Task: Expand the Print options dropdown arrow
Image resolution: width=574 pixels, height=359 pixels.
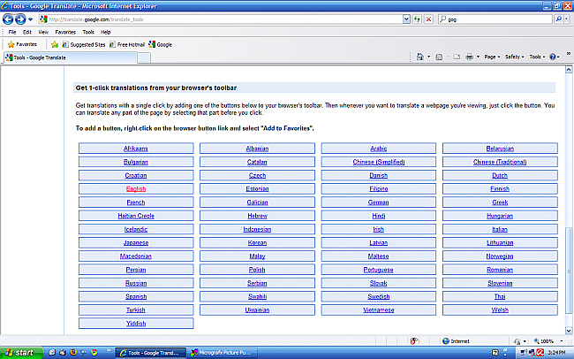Action: pyautogui.click(x=478, y=57)
